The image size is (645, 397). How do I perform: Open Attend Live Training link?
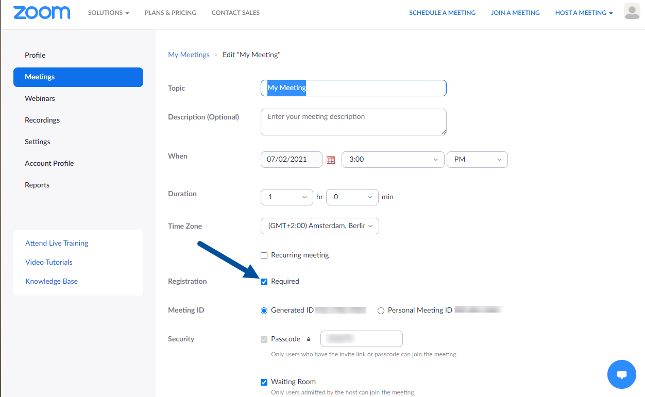57,244
